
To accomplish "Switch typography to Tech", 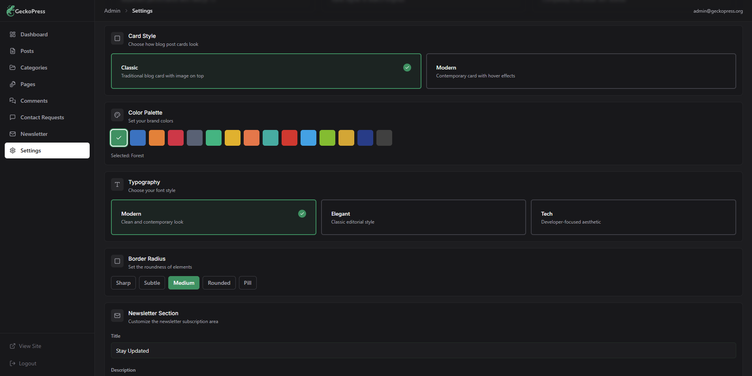I will [x=634, y=217].
